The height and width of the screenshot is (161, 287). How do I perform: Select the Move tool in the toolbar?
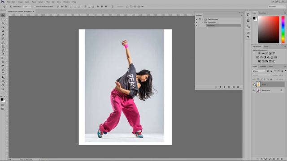click(3, 16)
